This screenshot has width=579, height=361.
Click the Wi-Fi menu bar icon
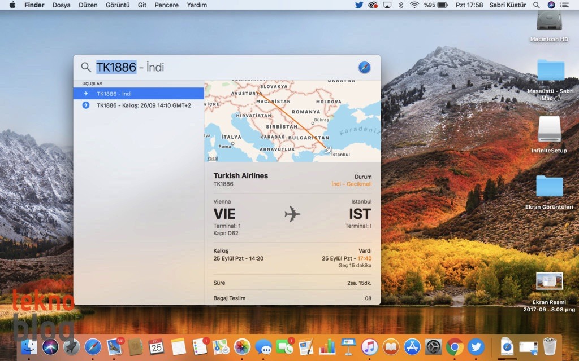pyautogui.click(x=414, y=5)
